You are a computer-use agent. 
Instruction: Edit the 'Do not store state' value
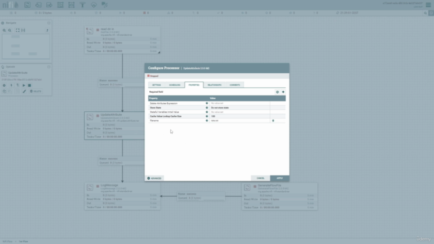pyautogui.click(x=239, y=108)
